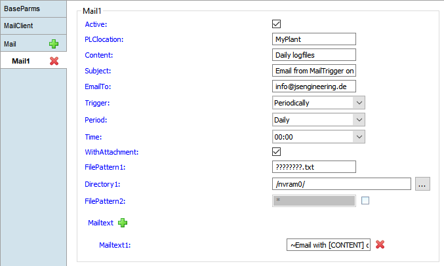
Task: Open the Trigger dropdown
Action: (319, 103)
